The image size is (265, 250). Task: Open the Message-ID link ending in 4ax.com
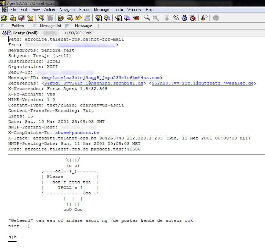102,78
